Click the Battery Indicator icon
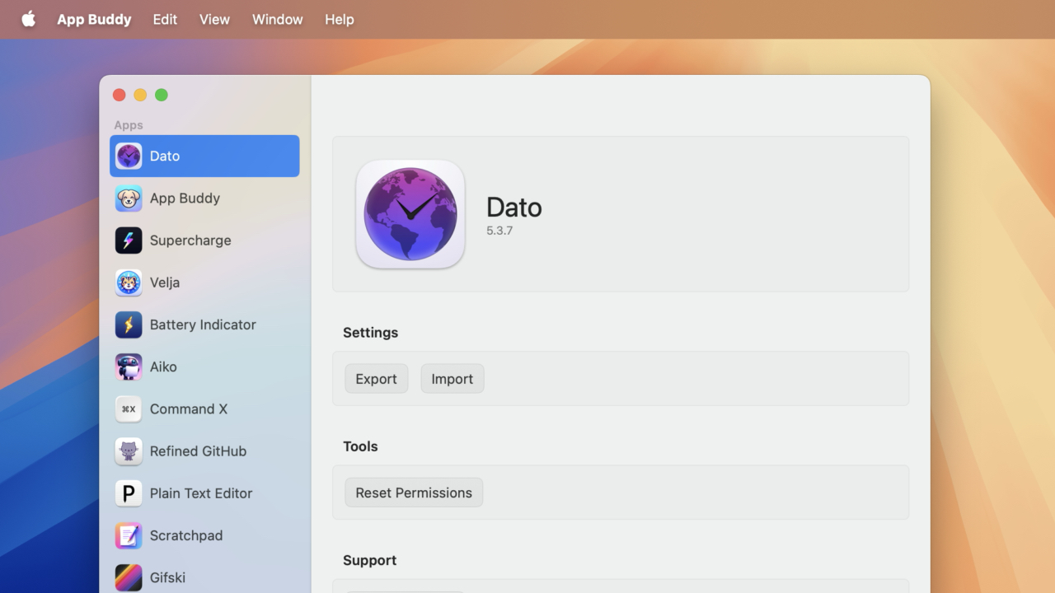Screen dimensions: 1055x593 point(129,325)
